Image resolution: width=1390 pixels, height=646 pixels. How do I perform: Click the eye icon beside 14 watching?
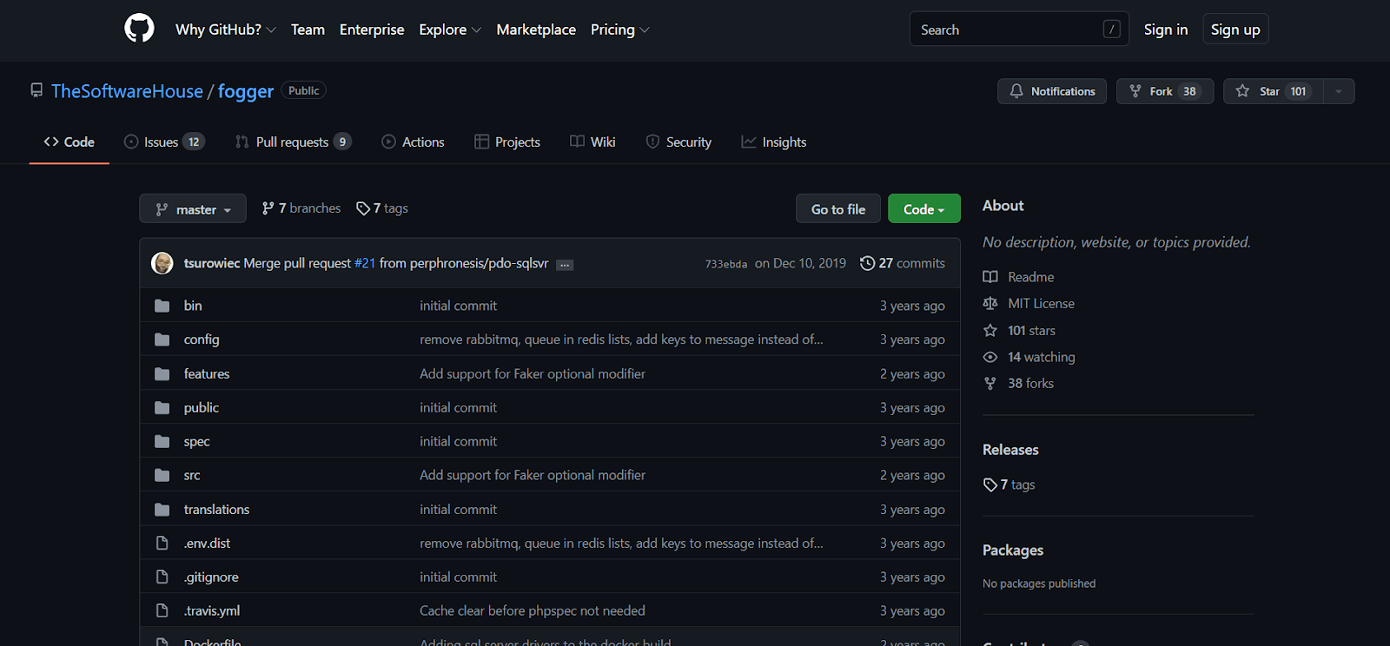(x=990, y=357)
